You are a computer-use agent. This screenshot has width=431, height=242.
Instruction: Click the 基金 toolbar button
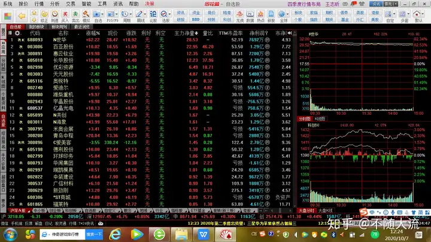344,20
